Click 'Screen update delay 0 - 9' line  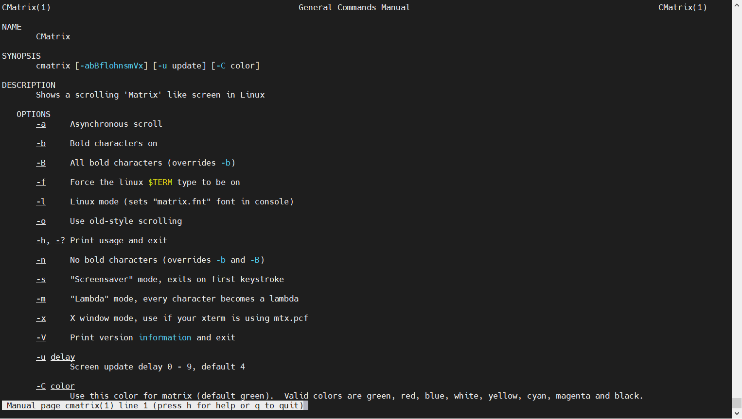158,367
